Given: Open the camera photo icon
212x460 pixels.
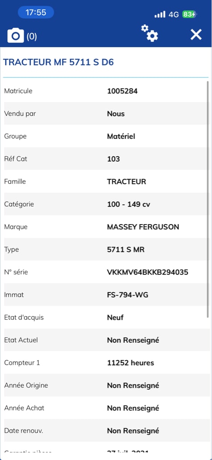Looking at the screenshot, I should click(x=16, y=35).
